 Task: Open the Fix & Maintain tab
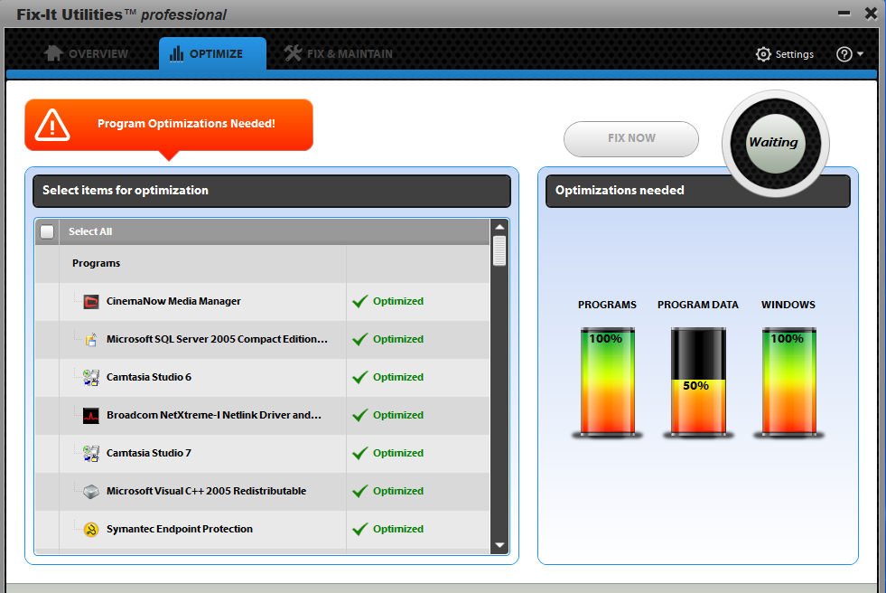coord(339,53)
